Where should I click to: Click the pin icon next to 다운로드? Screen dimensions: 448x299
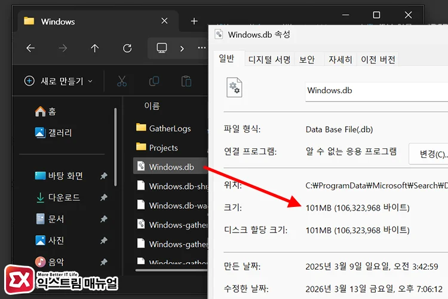(104, 197)
